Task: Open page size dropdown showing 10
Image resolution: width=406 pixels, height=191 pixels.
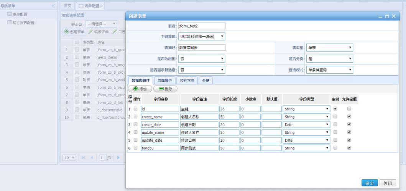Action: pos(69,157)
